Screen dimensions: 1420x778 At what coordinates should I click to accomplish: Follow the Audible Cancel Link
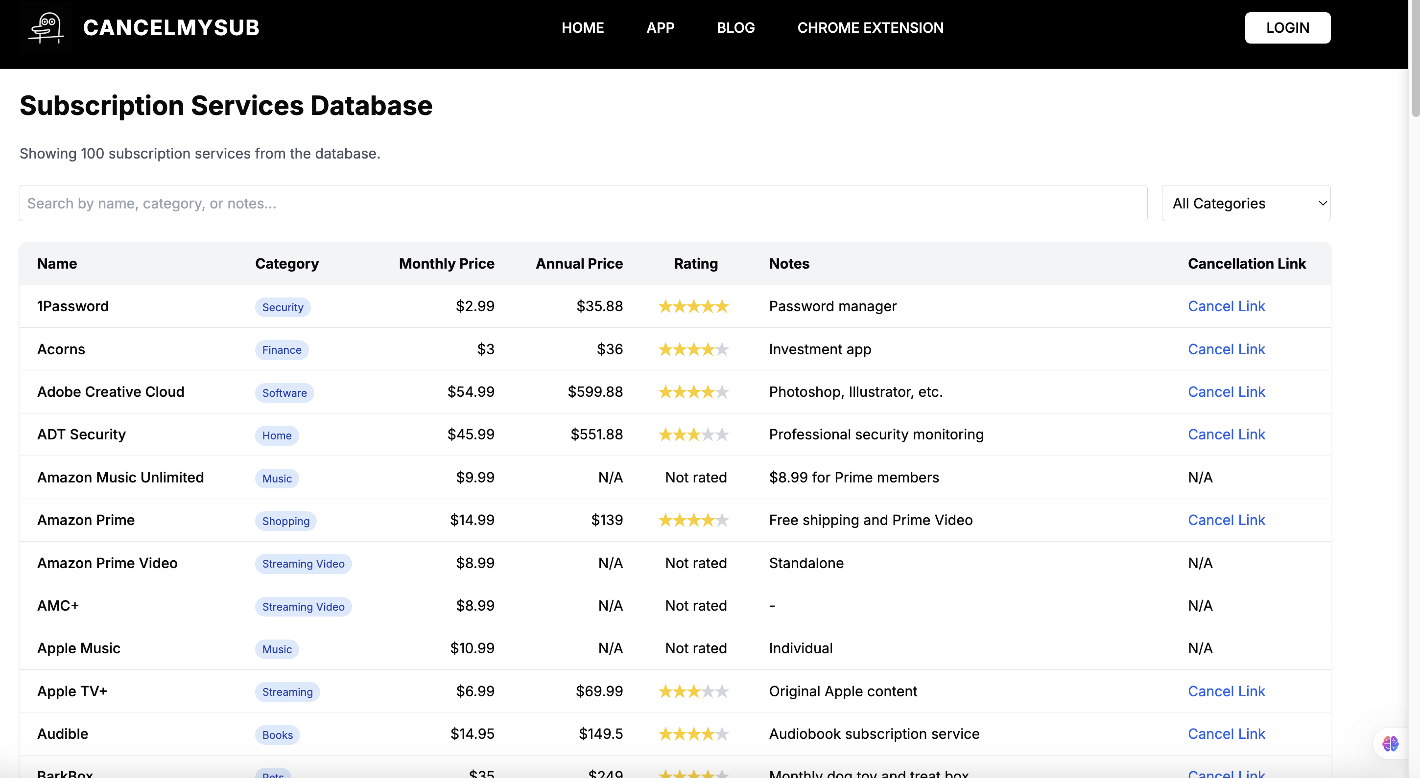pos(1226,734)
